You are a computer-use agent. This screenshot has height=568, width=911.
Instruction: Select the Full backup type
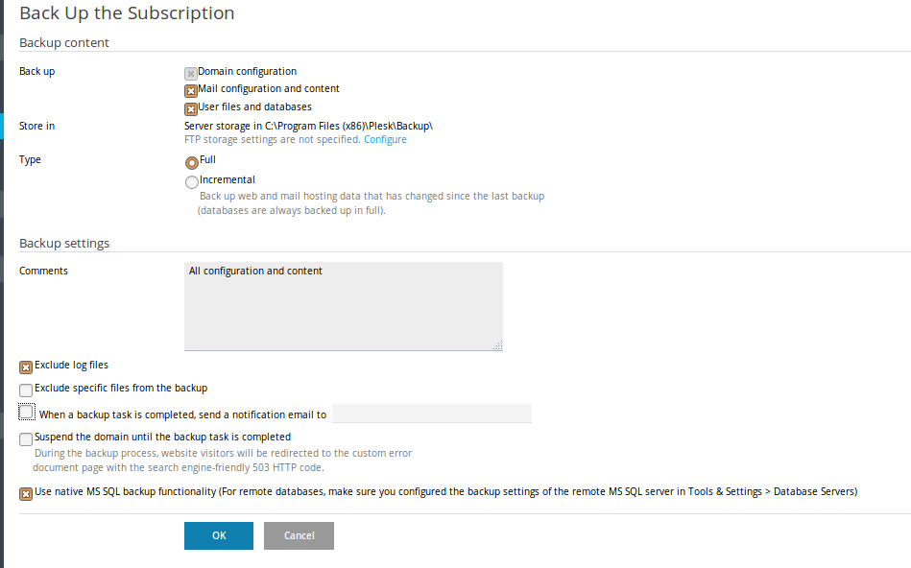coord(192,162)
